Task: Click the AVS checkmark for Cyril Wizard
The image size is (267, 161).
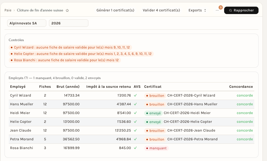Action: pos(135,95)
